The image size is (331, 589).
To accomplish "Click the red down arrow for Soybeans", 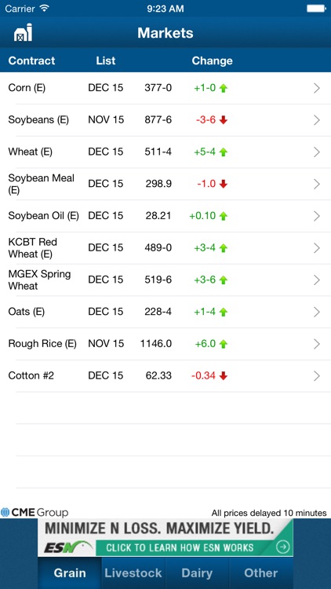I will 224,120.
